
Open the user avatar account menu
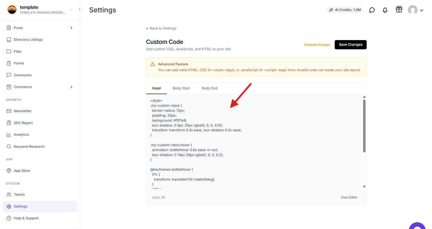pos(415,10)
